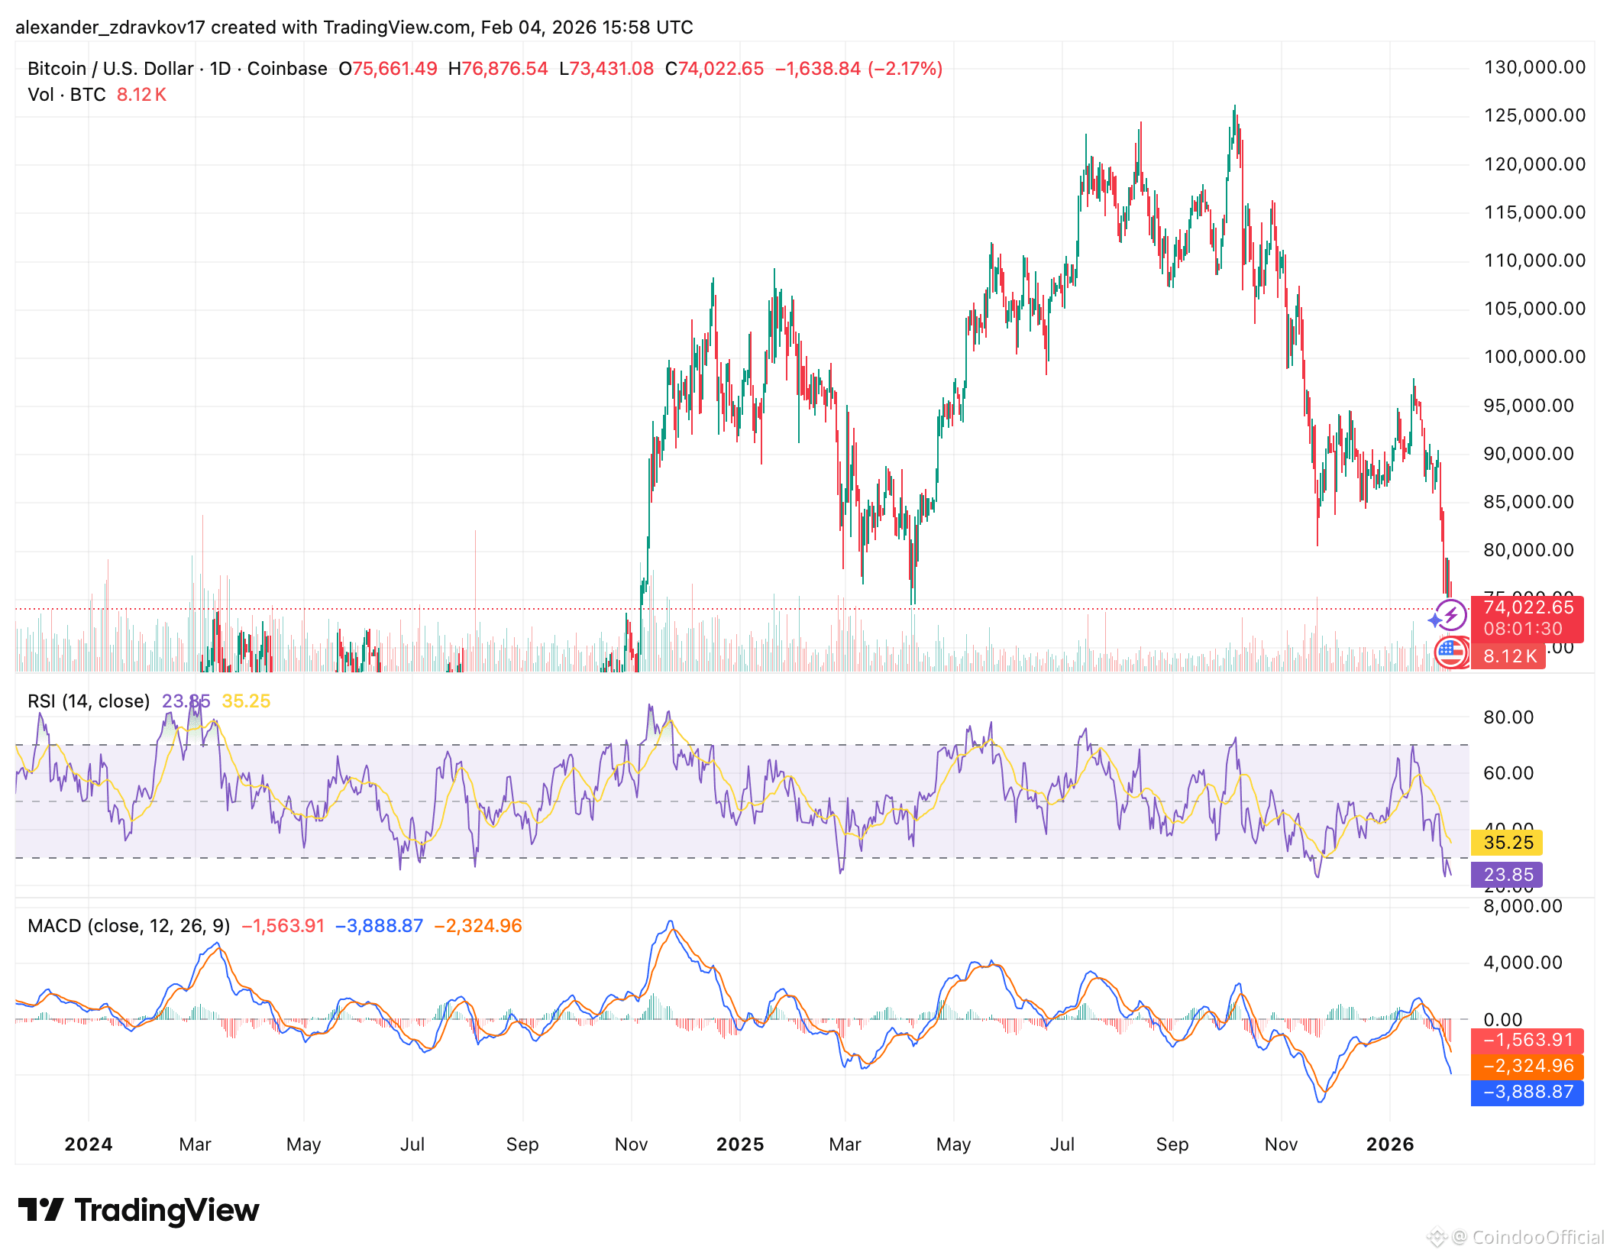Click the purple lightning bolt event icon

[1451, 616]
